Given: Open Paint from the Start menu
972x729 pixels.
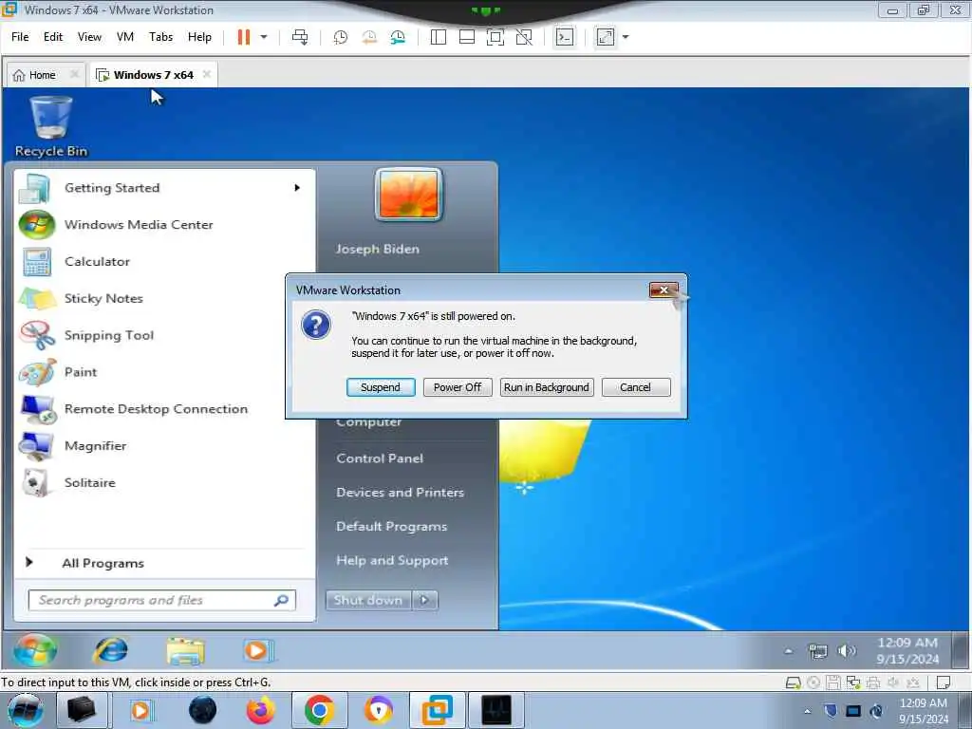Looking at the screenshot, I should click(x=81, y=372).
